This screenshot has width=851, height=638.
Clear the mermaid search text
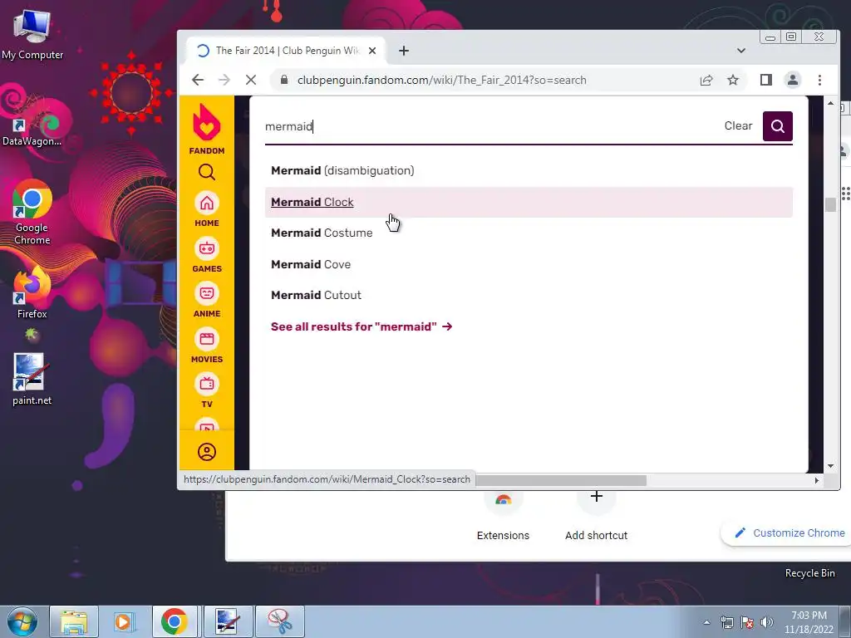pos(738,126)
